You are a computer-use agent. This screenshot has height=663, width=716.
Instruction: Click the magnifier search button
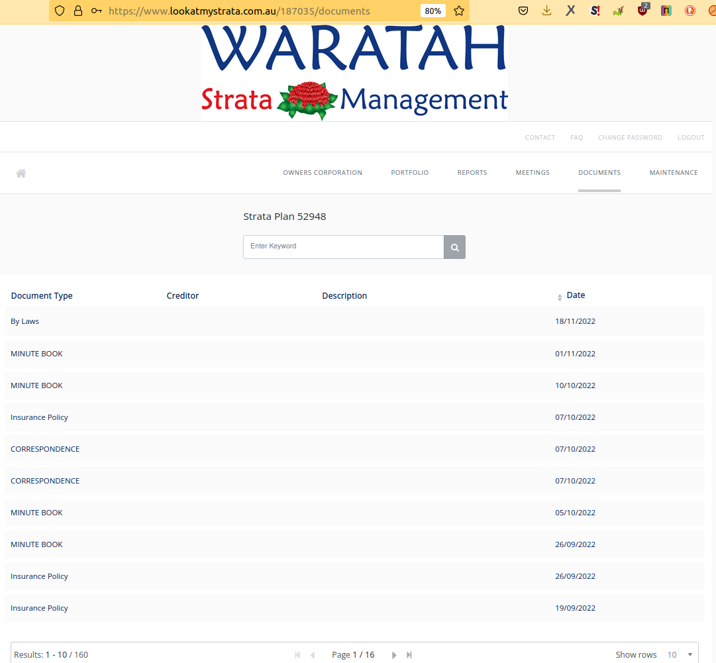tap(454, 247)
